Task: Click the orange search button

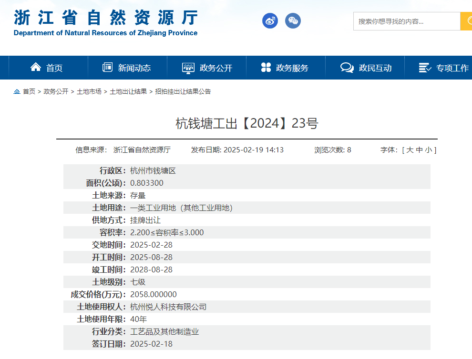Action: (x=466, y=21)
